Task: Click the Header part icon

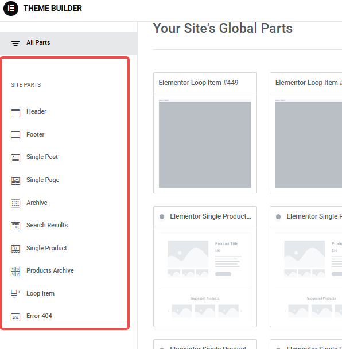Action: [x=15, y=113]
